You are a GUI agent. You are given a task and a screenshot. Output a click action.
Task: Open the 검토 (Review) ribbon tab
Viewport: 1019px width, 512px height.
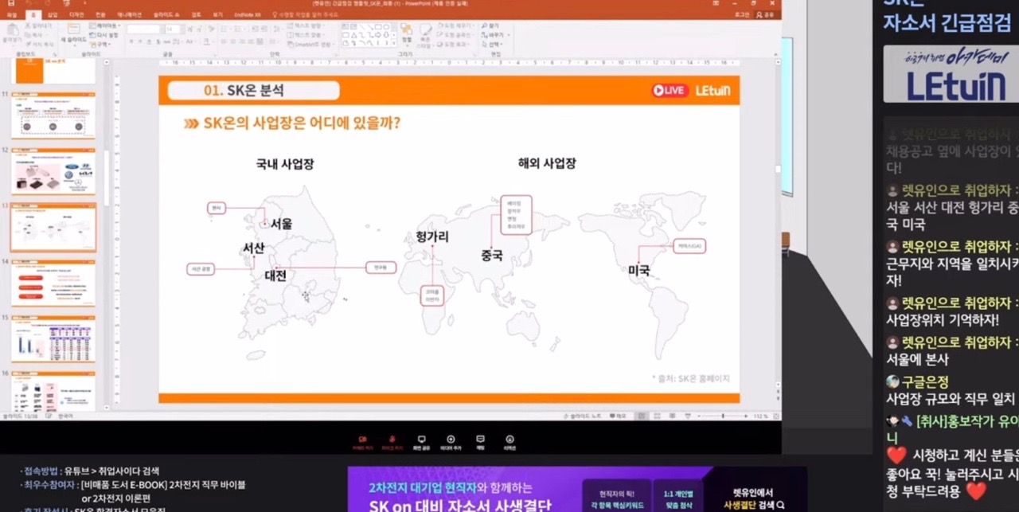197,14
